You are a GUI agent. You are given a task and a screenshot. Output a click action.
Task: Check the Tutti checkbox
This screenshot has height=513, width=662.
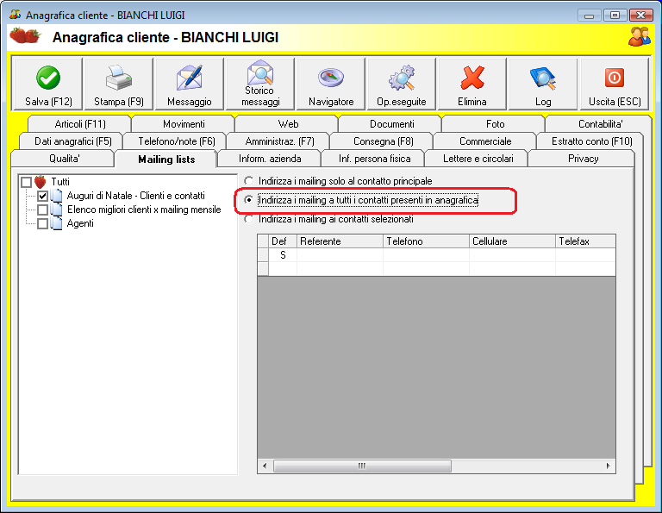(26, 182)
